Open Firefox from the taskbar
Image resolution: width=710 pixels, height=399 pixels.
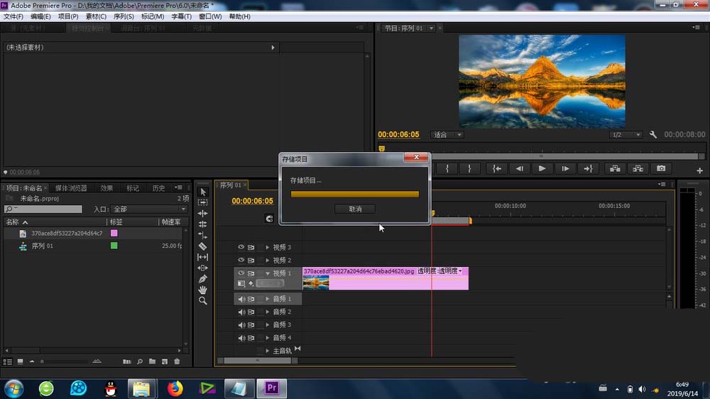click(175, 388)
